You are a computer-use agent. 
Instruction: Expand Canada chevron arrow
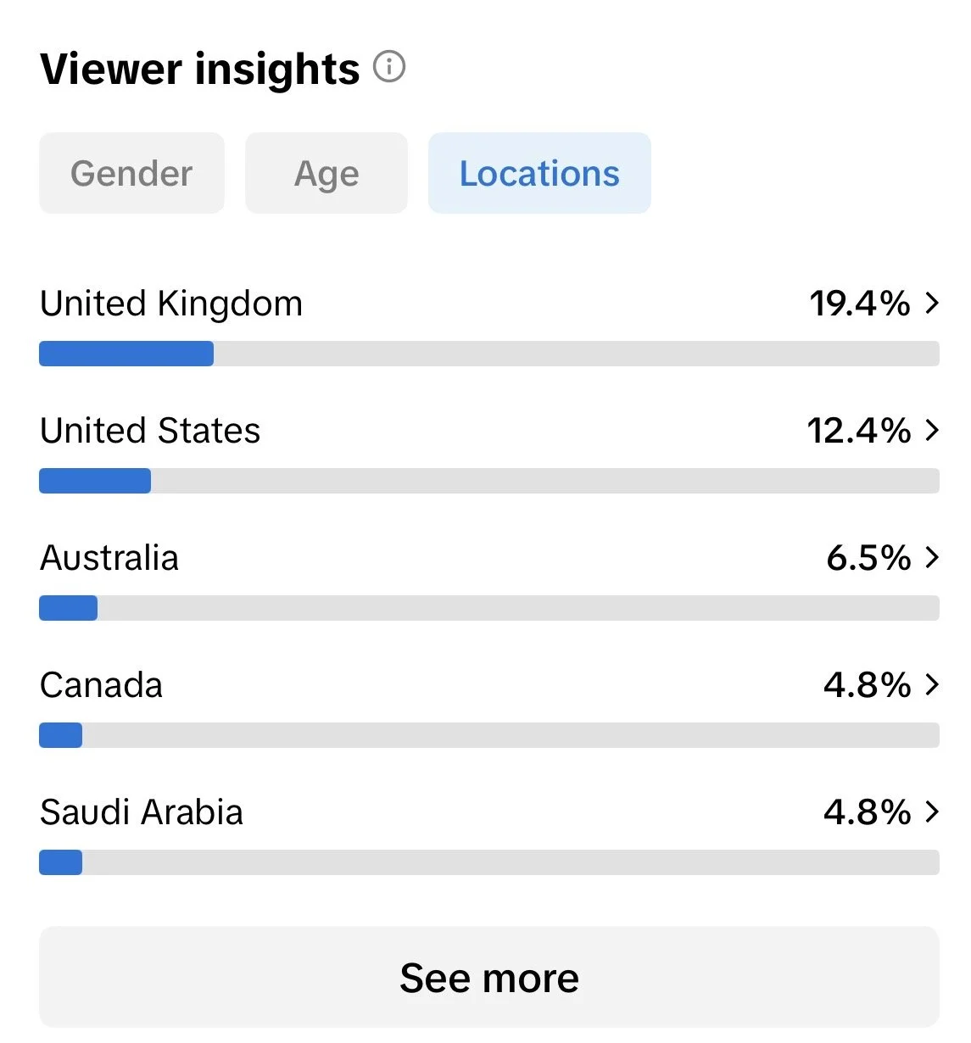pyautogui.click(x=932, y=684)
